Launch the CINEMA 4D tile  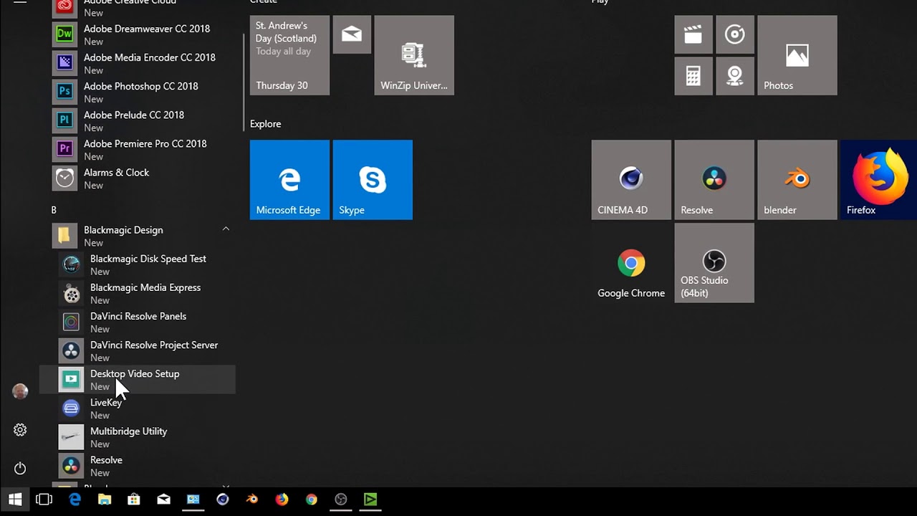click(631, 180)
